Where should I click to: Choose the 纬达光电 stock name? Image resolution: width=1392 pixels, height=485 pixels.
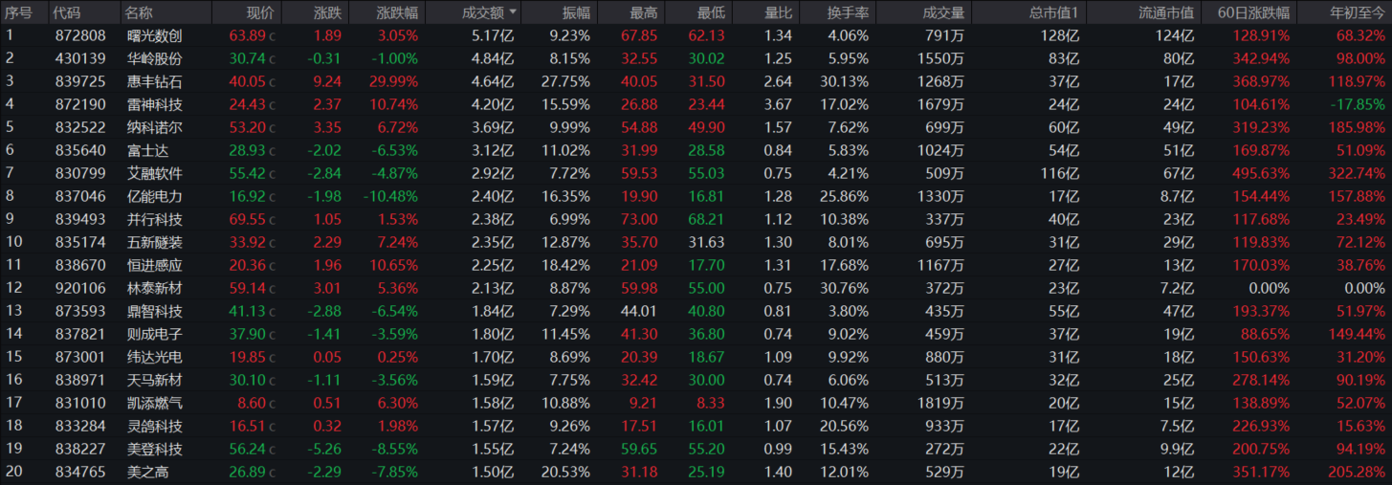pyautogui.click(x=154, y=357)
